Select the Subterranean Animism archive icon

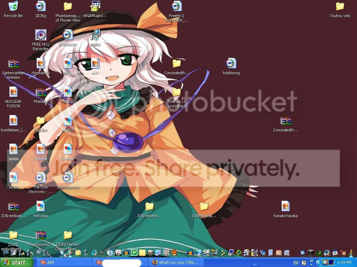[x=13, y=64]
